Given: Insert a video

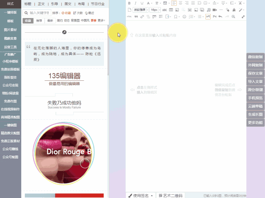Looking at the screenshot, I should click(x=214, y=10).
